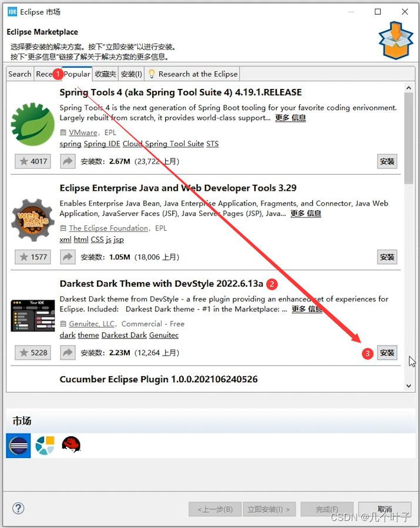Switch to the 安装(I) installed tab
Image resolution: width=420 pixels, height=528 pixels.
tap(132, 74)
